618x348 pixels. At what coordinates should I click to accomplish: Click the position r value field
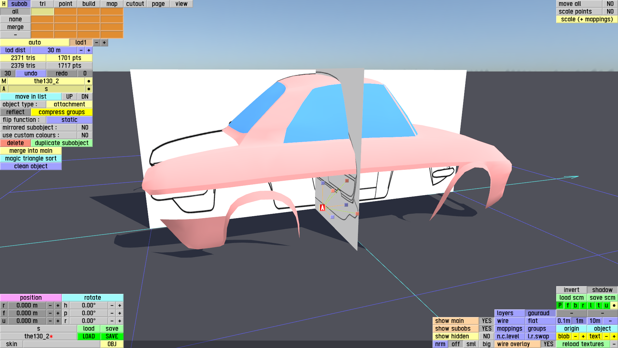click(x=27, y=305)
